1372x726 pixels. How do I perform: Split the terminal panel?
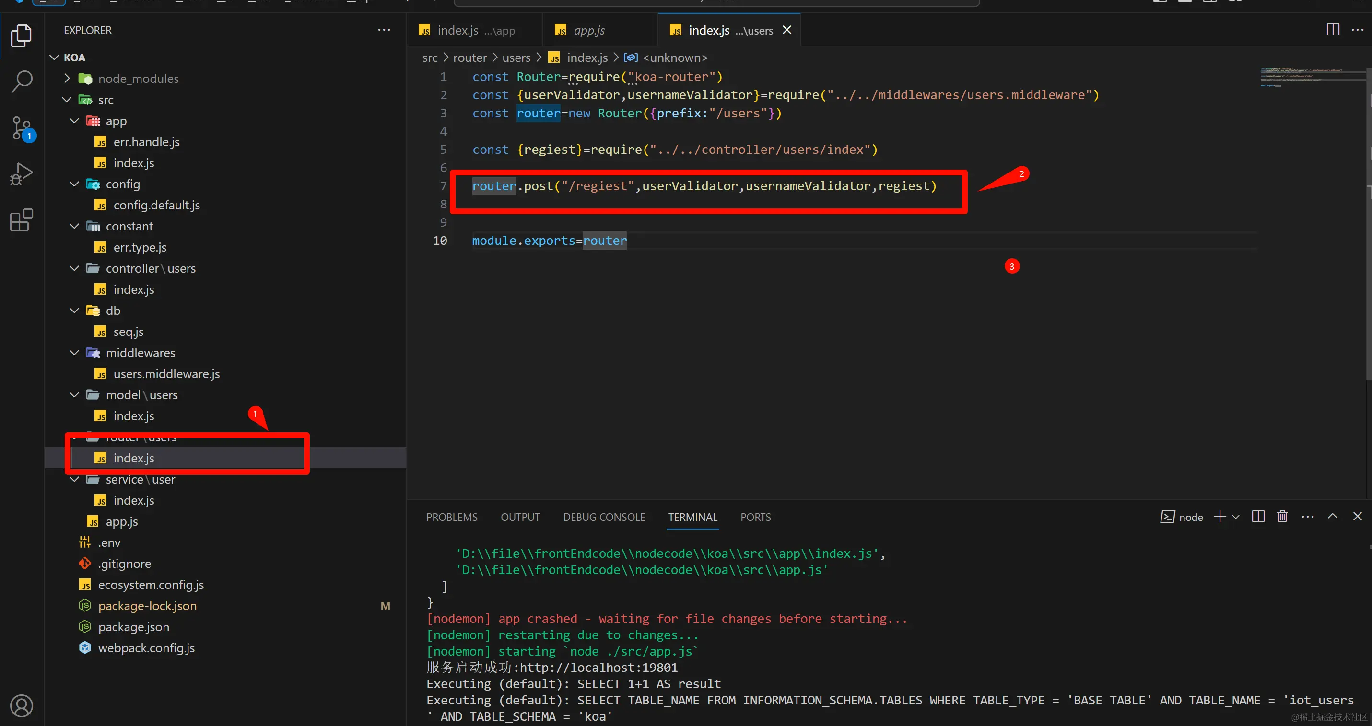pos(1258,516)
